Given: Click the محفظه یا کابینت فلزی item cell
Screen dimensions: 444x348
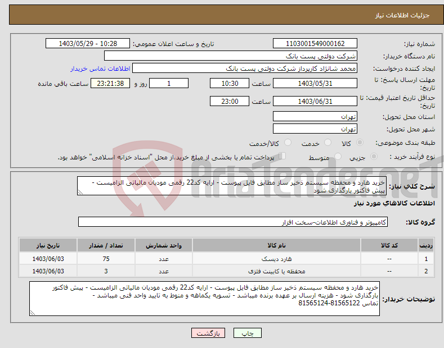Looking at the screenshot, I should click(x=276, y=271).
